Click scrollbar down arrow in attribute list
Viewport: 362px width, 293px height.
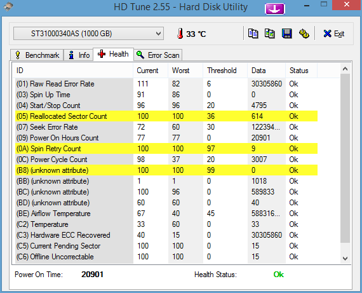tap(345, 258)
